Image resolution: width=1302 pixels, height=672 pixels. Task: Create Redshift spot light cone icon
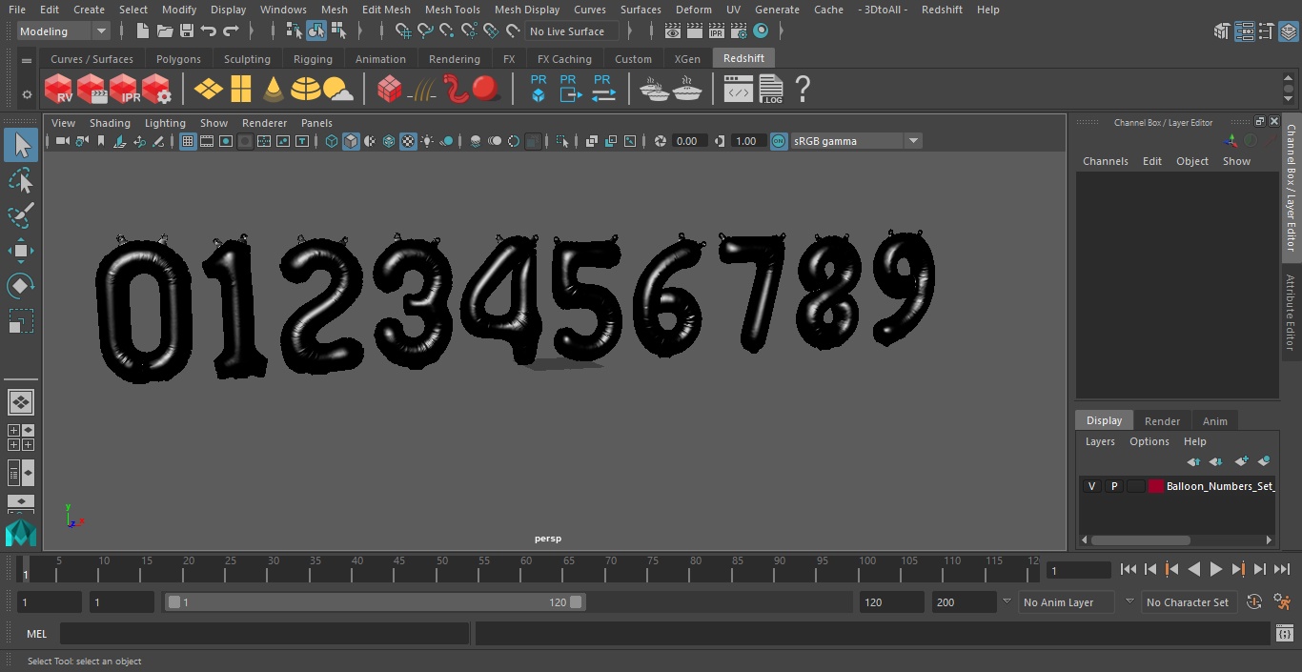[274, 90]
